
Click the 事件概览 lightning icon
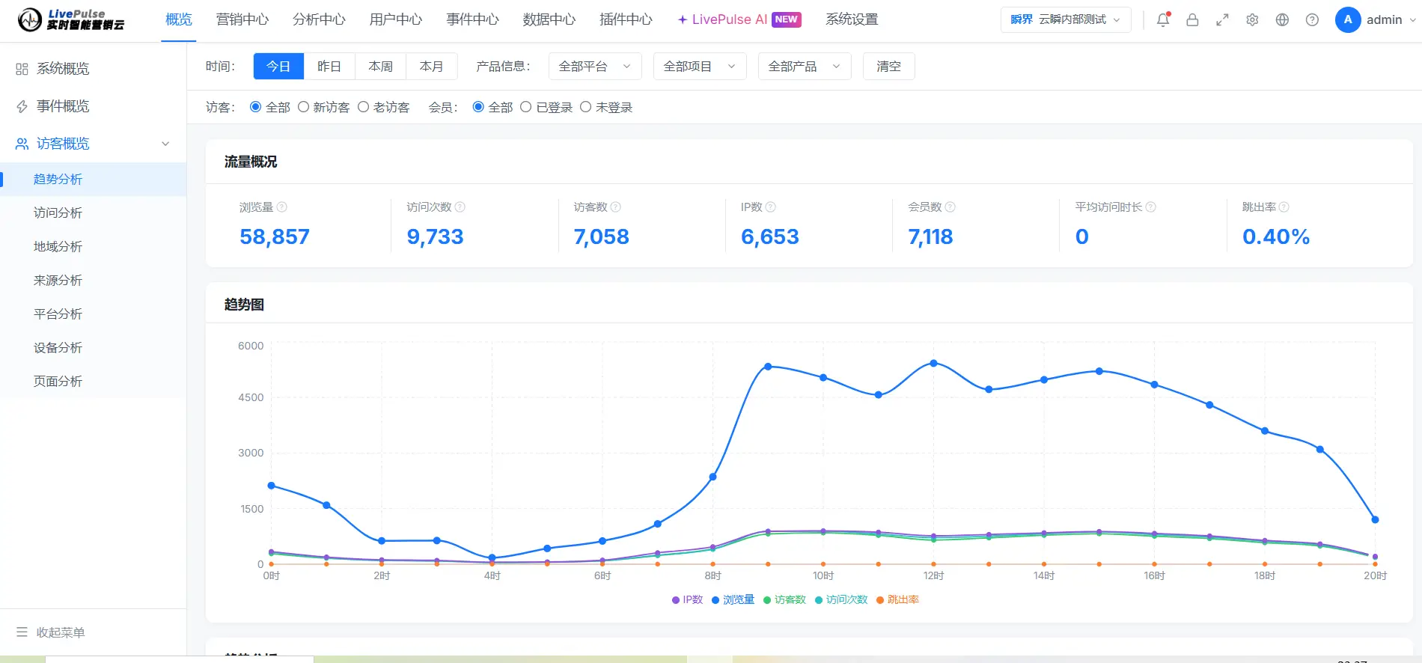coord(22,106)
